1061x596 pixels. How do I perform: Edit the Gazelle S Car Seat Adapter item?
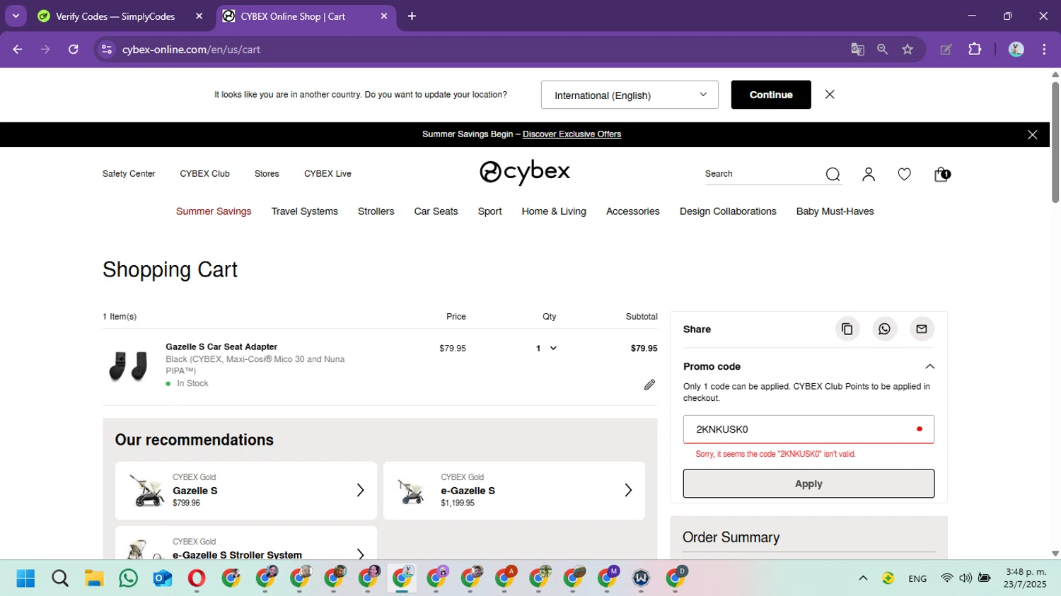point(649,385)
